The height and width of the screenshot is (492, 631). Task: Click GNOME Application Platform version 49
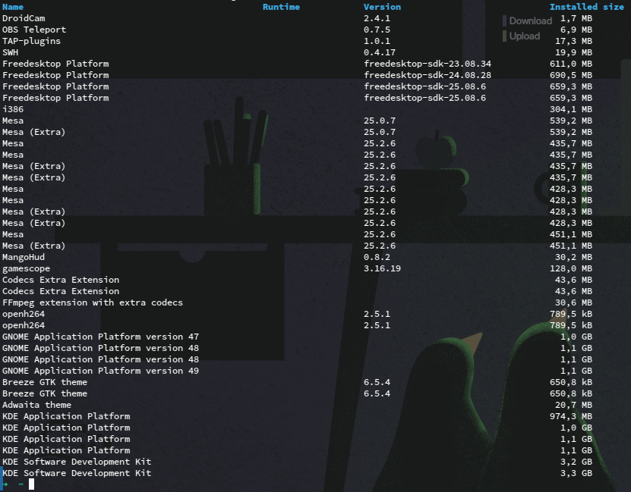coord(100,371)
